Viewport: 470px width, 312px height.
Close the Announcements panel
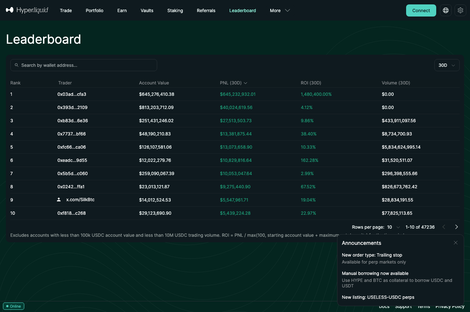click(x=456, y=243)
